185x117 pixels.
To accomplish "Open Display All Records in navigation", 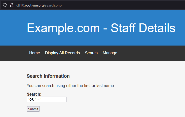I will pyautogui.click(x=62, y=53).
